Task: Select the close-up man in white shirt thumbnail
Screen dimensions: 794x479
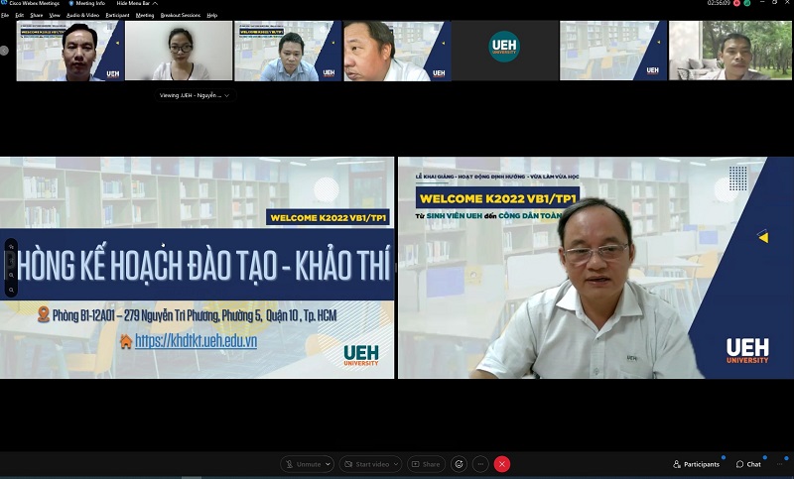Action: pos(398,51)
